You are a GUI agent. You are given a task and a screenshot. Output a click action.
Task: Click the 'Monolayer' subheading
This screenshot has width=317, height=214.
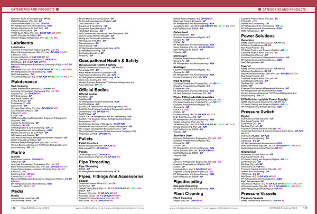pos(180,56)
